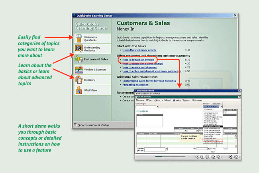Screen dimensions: 259x173
Task: Choose Customize... in template list
Action: (x=208, y=109)
